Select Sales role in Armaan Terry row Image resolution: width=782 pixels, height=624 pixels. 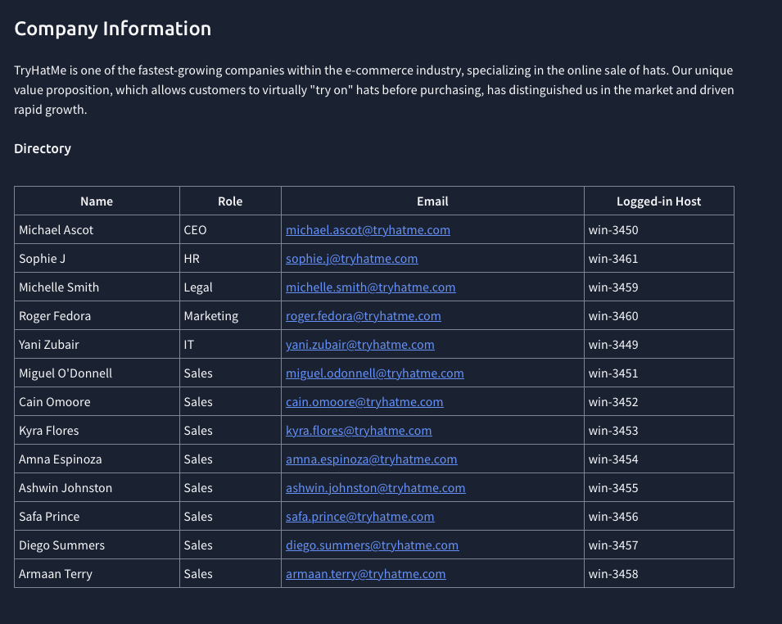(x=198, y=574)
